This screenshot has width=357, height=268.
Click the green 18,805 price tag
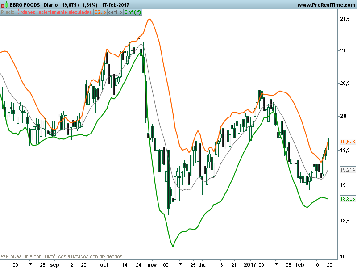pyautogui.click(x=348, y=199)
